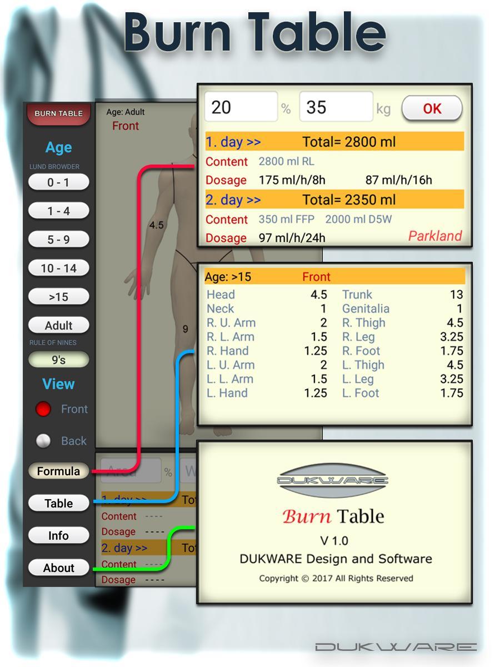Click the "V 1.0" version text
Viewport: 500px width, 667px height.
tap(334, 540)
